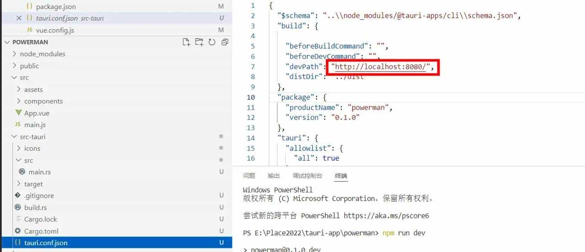
Task: Open the 输出 (Output) panel tab
Action: pos(274,176)
